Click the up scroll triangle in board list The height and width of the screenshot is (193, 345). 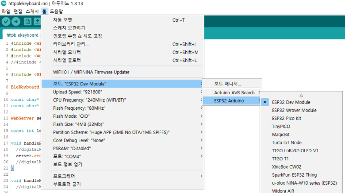(x=301, y=95)
